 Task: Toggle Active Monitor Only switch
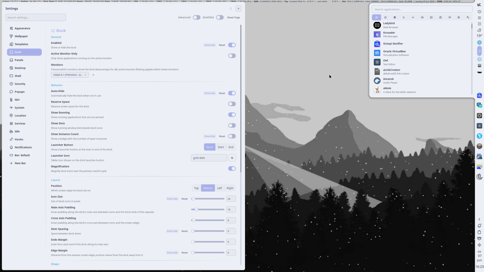pos(232,56)
